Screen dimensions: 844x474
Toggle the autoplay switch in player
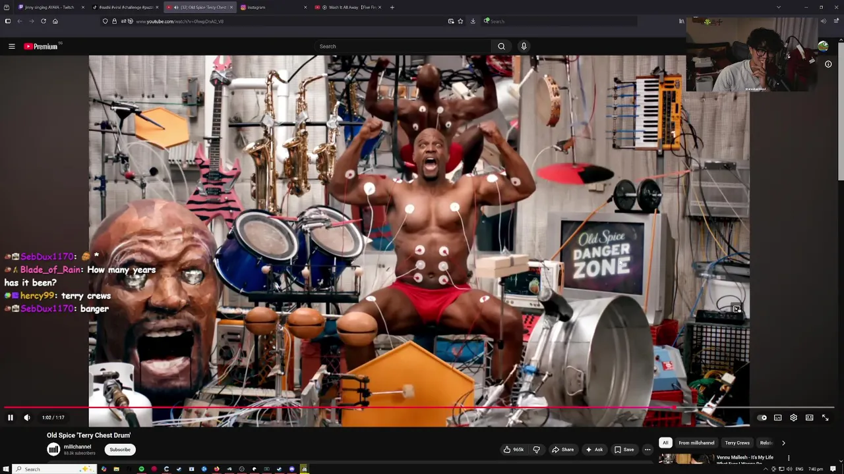click(x=762, y=417)
